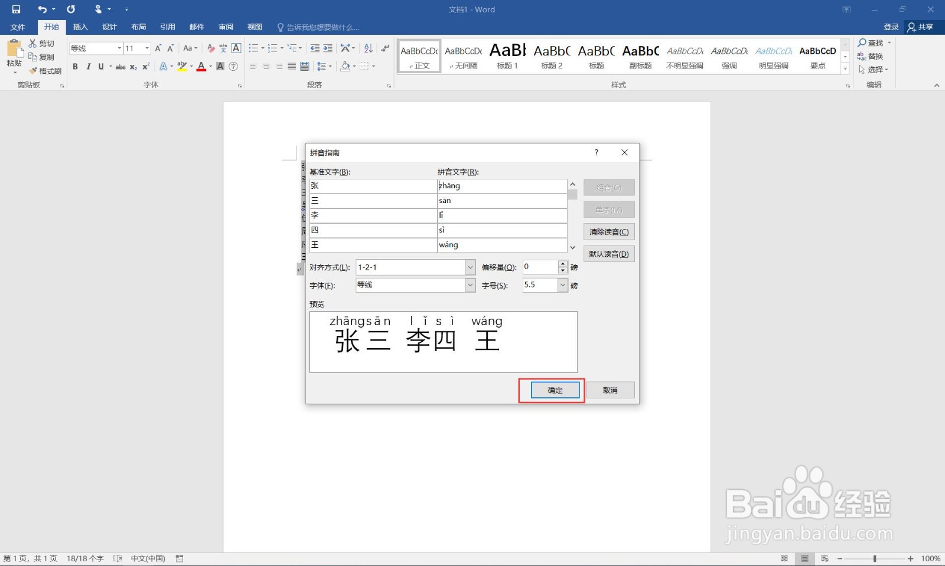Screen dimensions: 945x566
Task: Click the Cut (剪切) button
Action: coord(41,44)
